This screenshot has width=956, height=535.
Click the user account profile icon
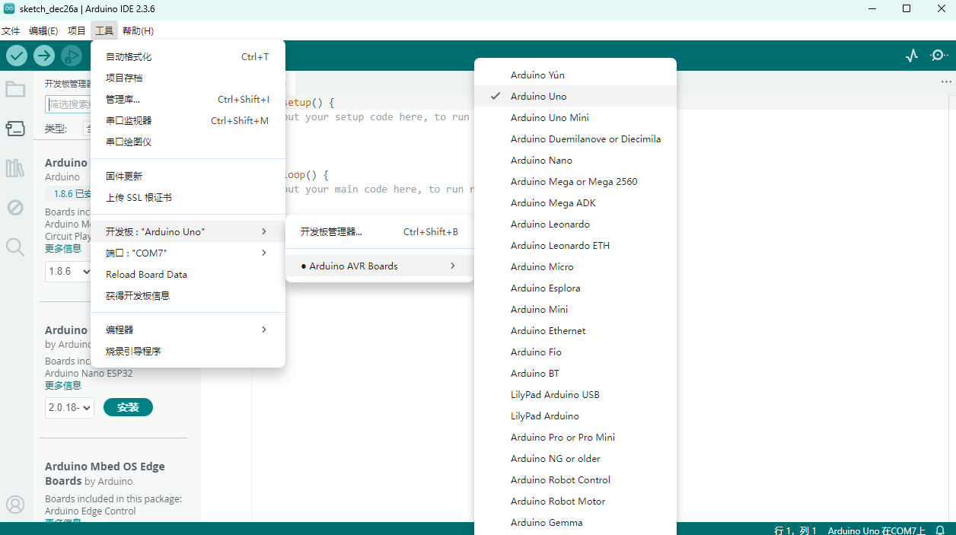point(15,505)
